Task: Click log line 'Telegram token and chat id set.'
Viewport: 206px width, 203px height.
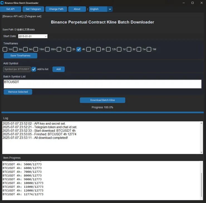Action: (40, 127)
